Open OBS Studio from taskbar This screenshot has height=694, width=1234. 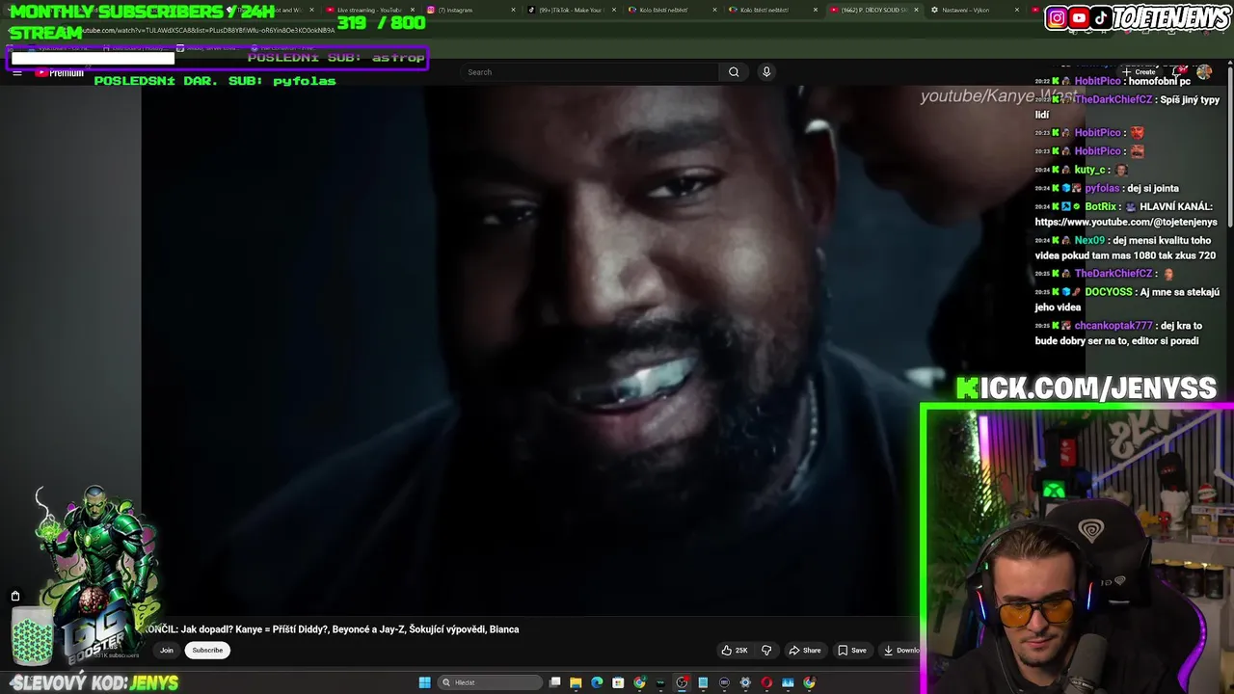pos(682,682)
